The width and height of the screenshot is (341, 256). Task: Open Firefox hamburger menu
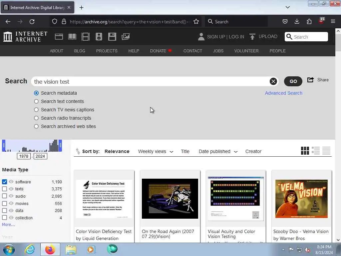[333, 22]
